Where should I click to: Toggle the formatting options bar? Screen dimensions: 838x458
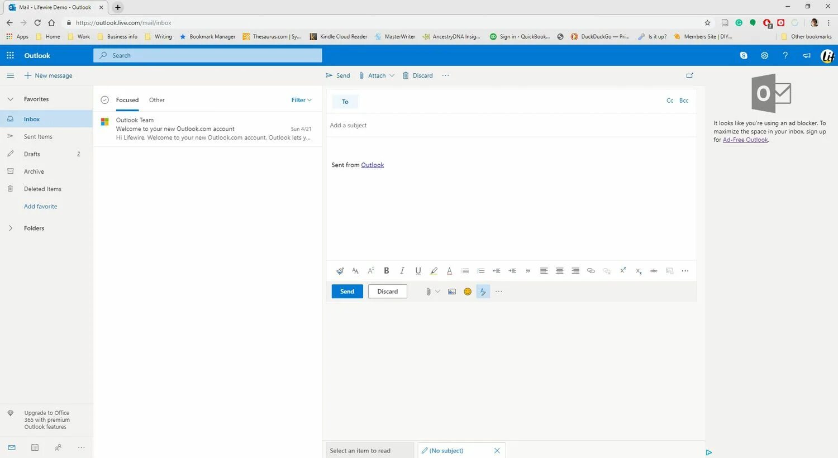pyautogui.click(x=483, y=292)
